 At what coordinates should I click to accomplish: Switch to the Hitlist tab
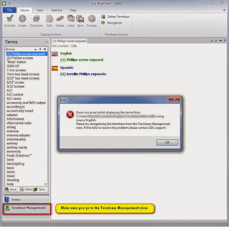26,189
